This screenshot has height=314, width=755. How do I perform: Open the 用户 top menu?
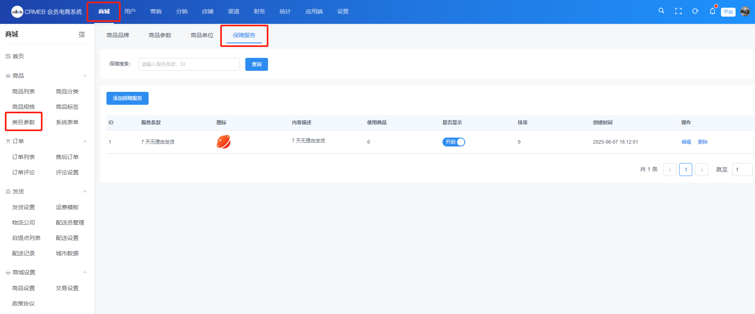[x=130, y=11]
